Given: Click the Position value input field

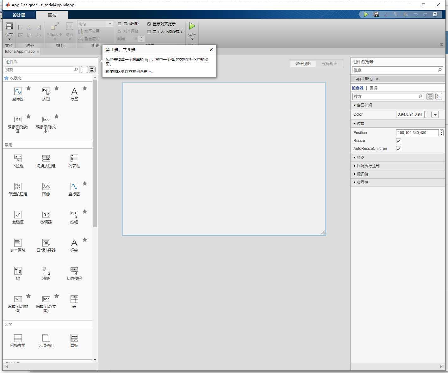Looking at the screenshot, I should (417, 133).
